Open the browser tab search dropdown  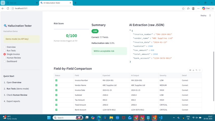click(x=3, y=3)
